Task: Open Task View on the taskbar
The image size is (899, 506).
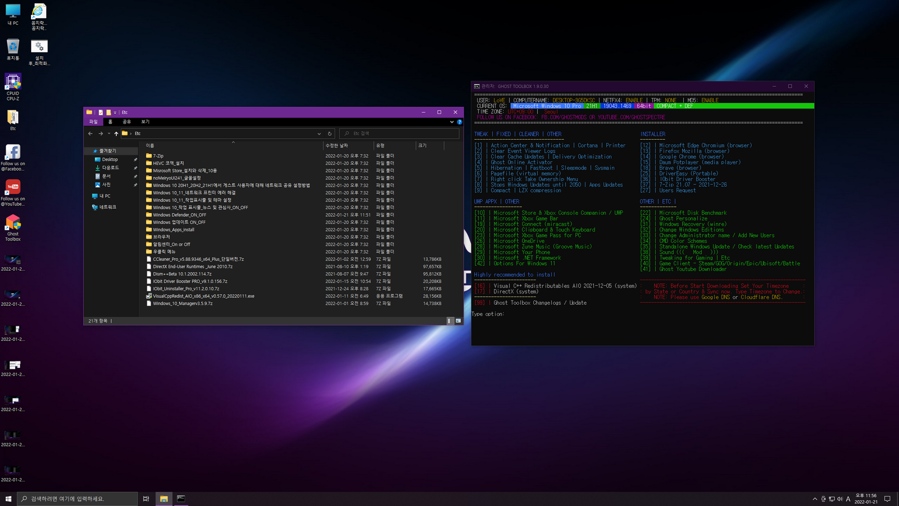Action: click(x=146, y=498)
